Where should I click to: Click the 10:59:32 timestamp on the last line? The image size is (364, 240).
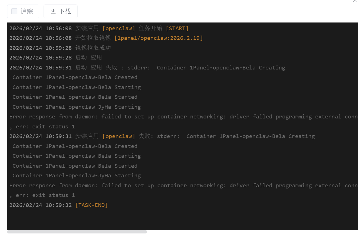(x=40, y=205)
